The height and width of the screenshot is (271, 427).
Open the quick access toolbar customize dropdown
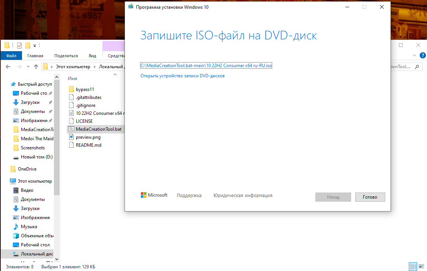coord(35,46)
